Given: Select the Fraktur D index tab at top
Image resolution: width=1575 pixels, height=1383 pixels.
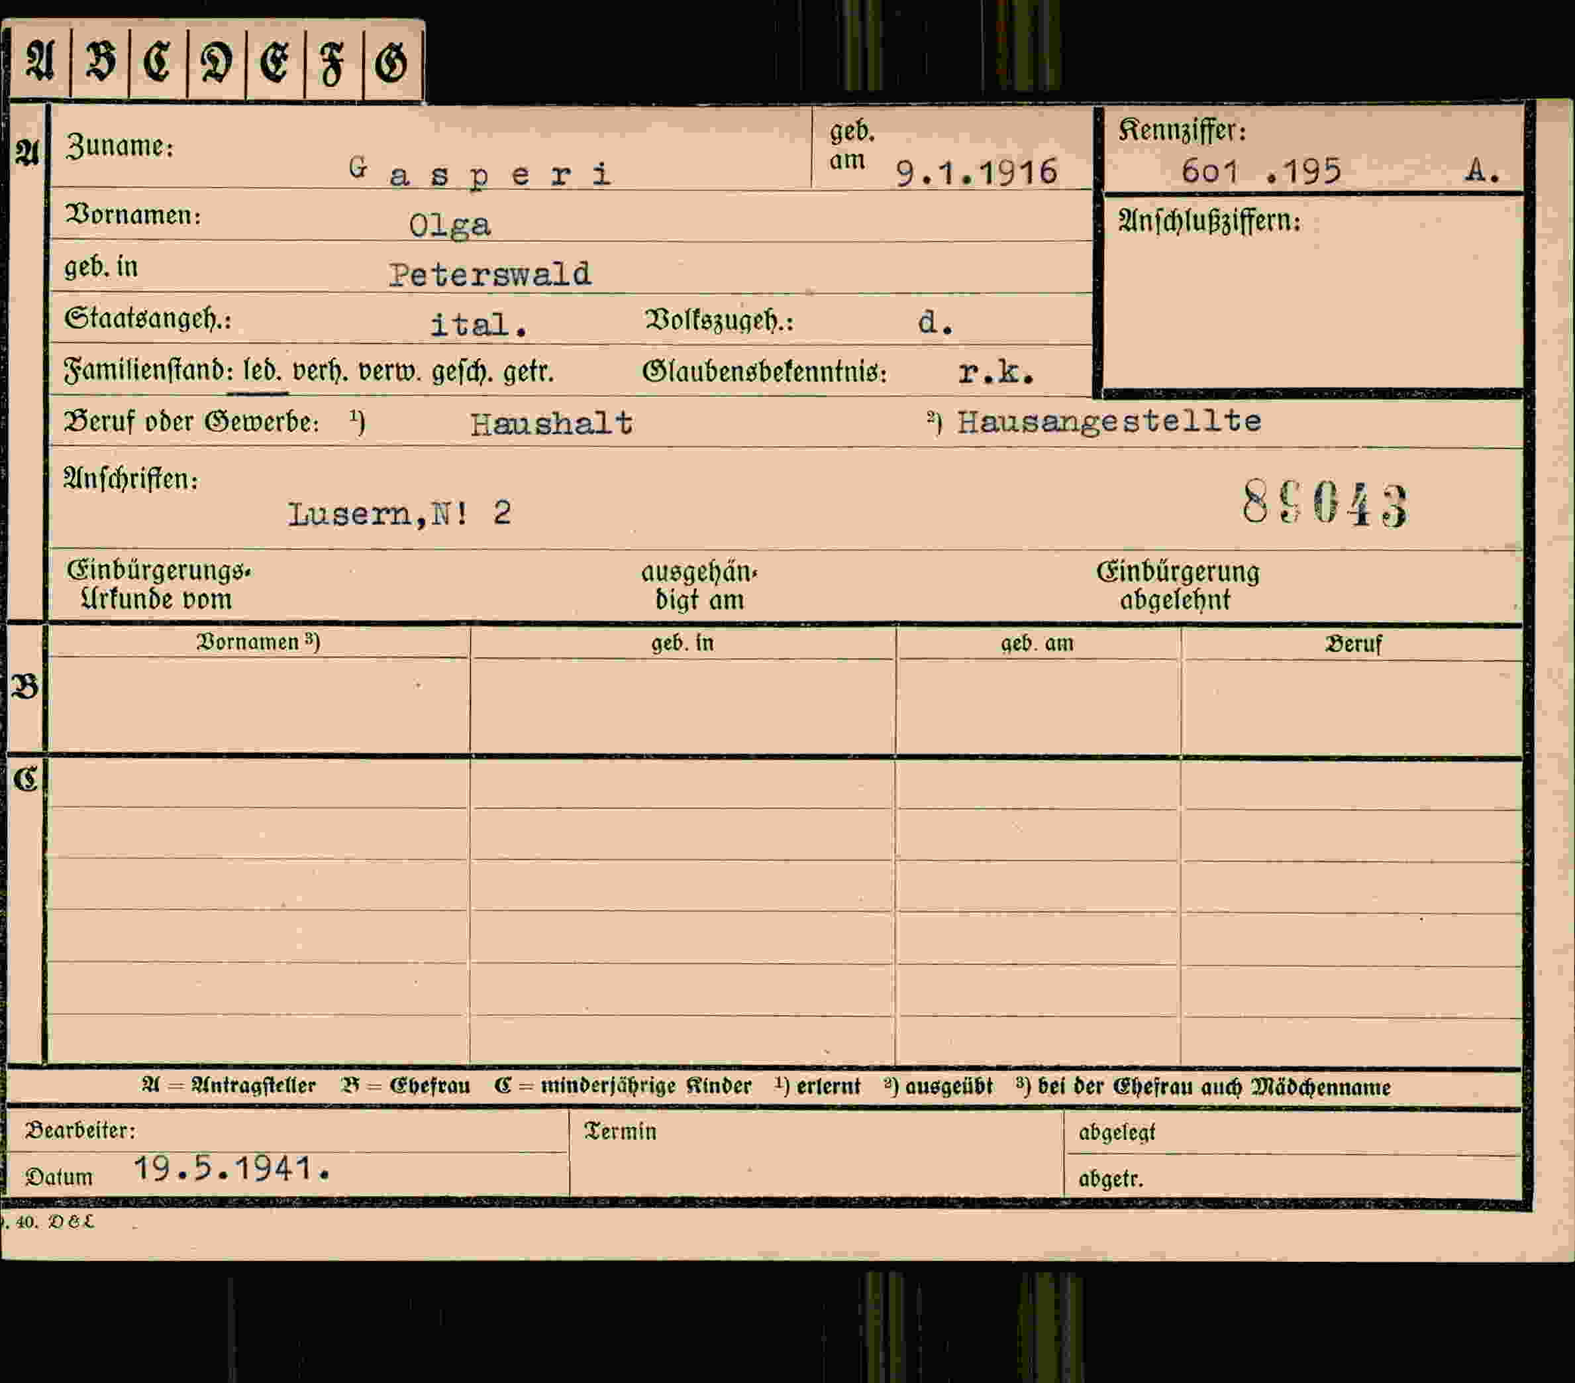Looking at the screenshot, I should click(x=217, y=62).
